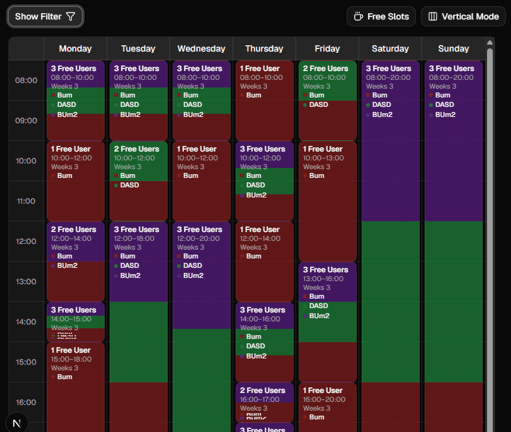Click the coffee cup icon in Free Slots
Viewport: 511px width, 432px height.
(x=359, y=16)
